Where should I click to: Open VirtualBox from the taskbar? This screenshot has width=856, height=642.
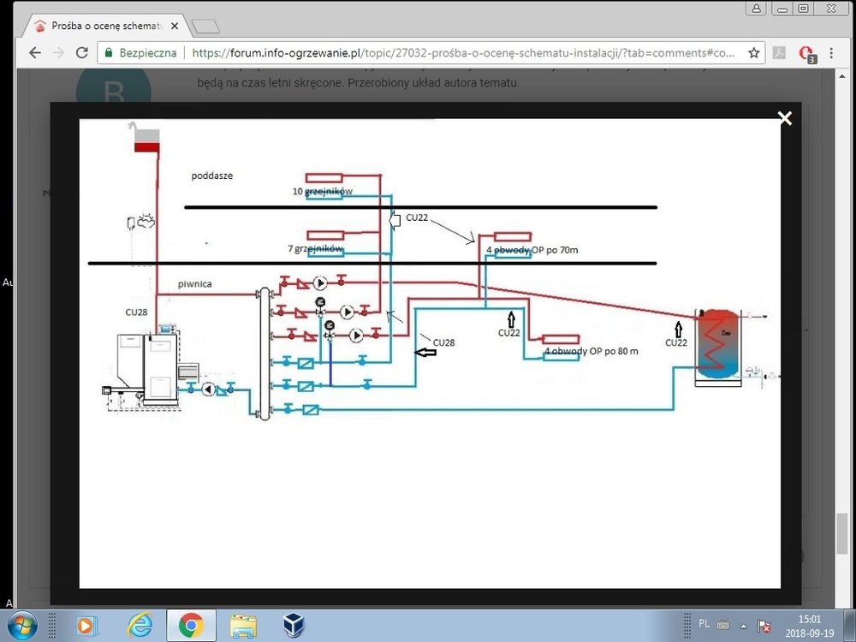[295, 626]
